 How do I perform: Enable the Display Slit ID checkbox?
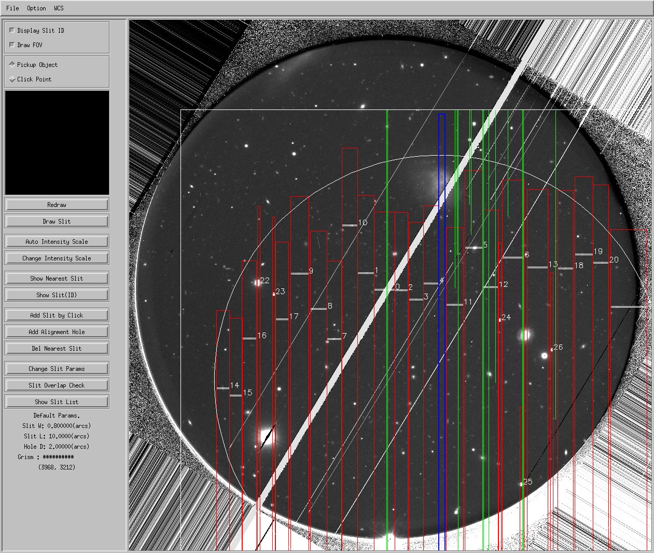pyautogui.click(x=12, y=31)
